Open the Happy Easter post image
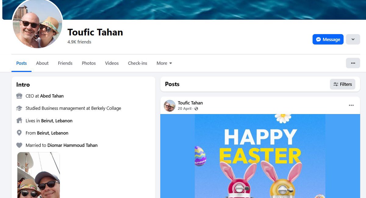366x198 pixels. (260, 156)
